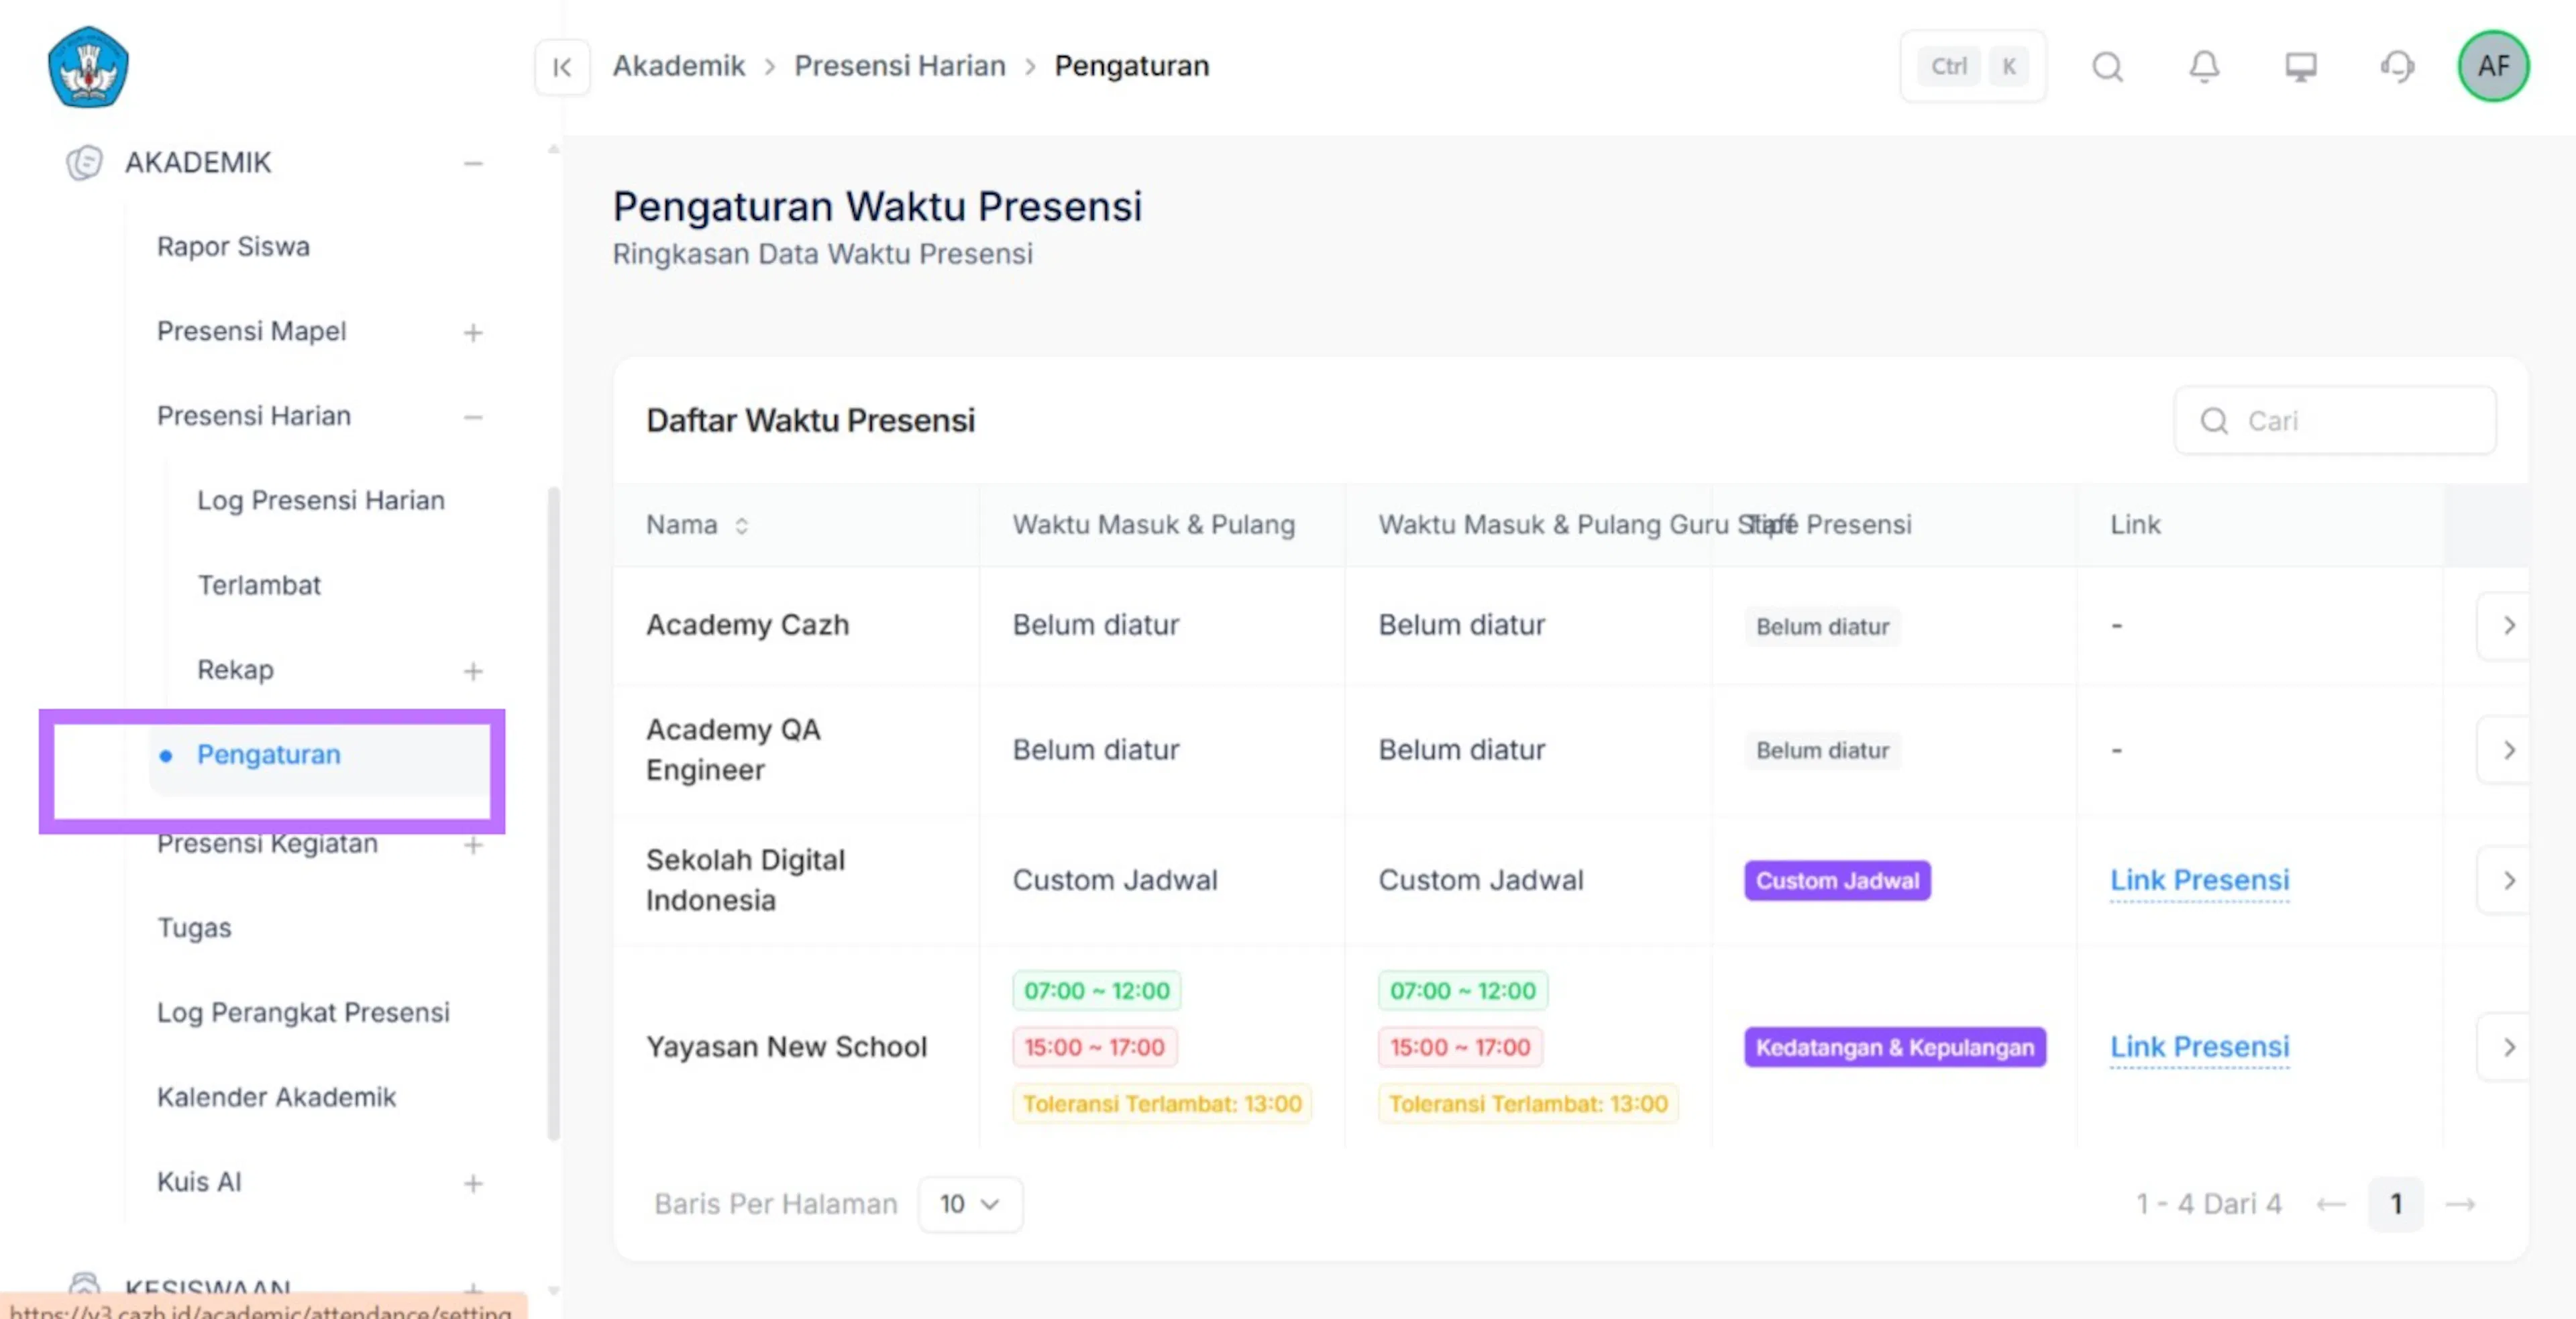Expand the Presensi Mapel submenu
2576x1319 pixels.
473,332
